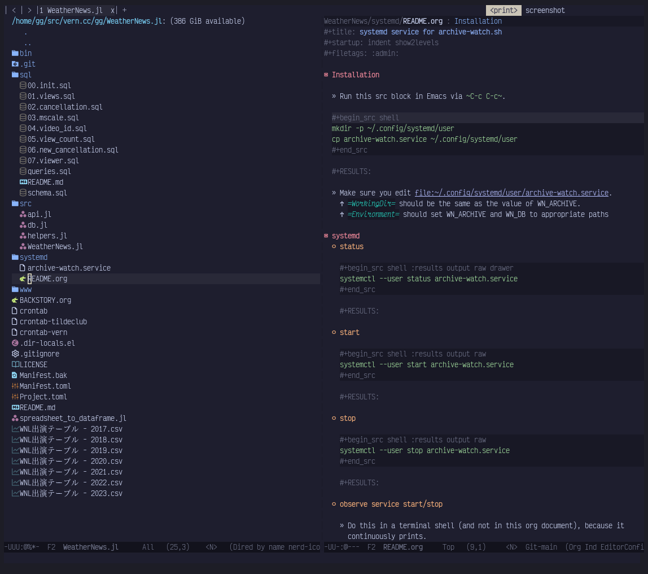Click the sql folder icon
The image size is (648, 574).
click(15, 75)
